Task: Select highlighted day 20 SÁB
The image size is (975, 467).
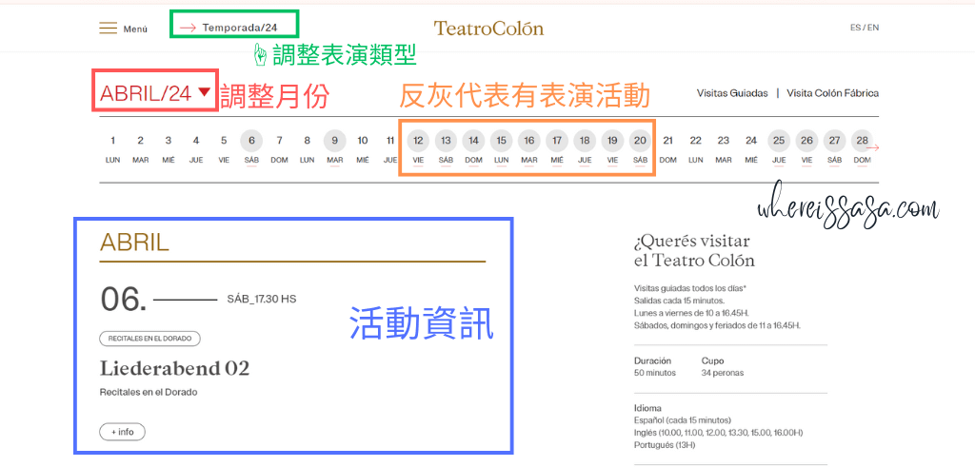Action: [x=641, y=149]
